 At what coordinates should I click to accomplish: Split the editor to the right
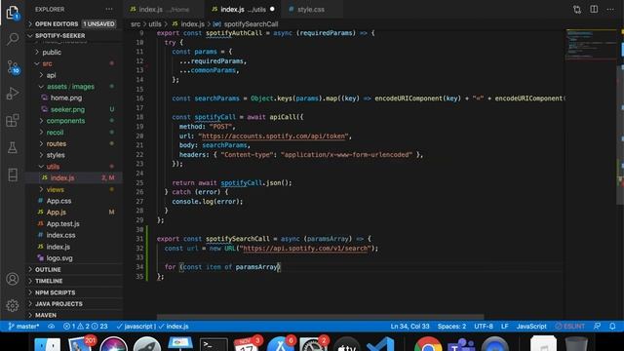point(594,9)
